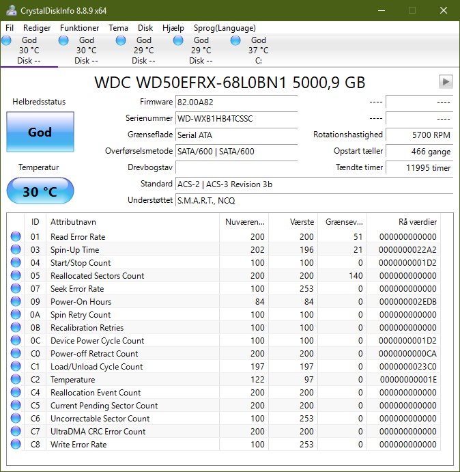Click the 466 gange power count field
Screen dimensions: 460x472
pyautogui.click(x=419, y=151)
